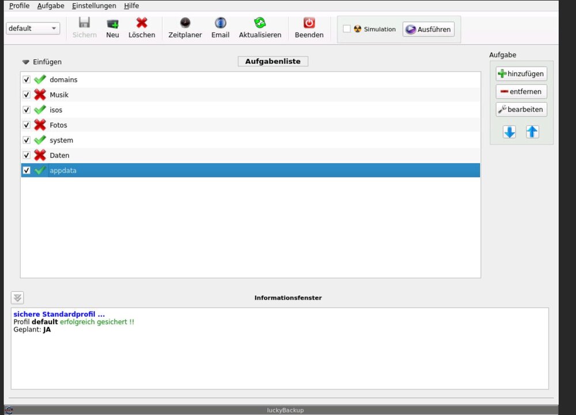Click red X icon beside Fotos
The height and width of the screenshot is (415, 576).
(40, 125)
